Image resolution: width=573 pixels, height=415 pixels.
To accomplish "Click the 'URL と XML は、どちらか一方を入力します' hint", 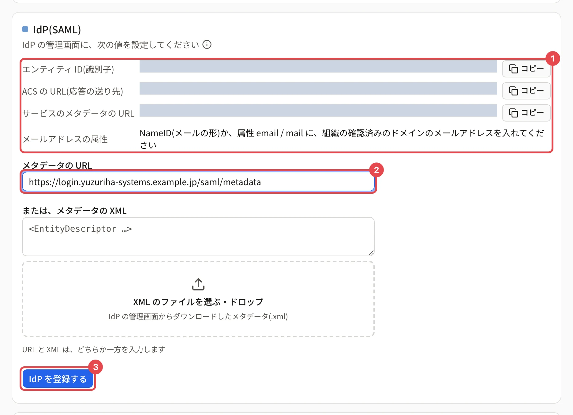I will [x=94, y=350].
